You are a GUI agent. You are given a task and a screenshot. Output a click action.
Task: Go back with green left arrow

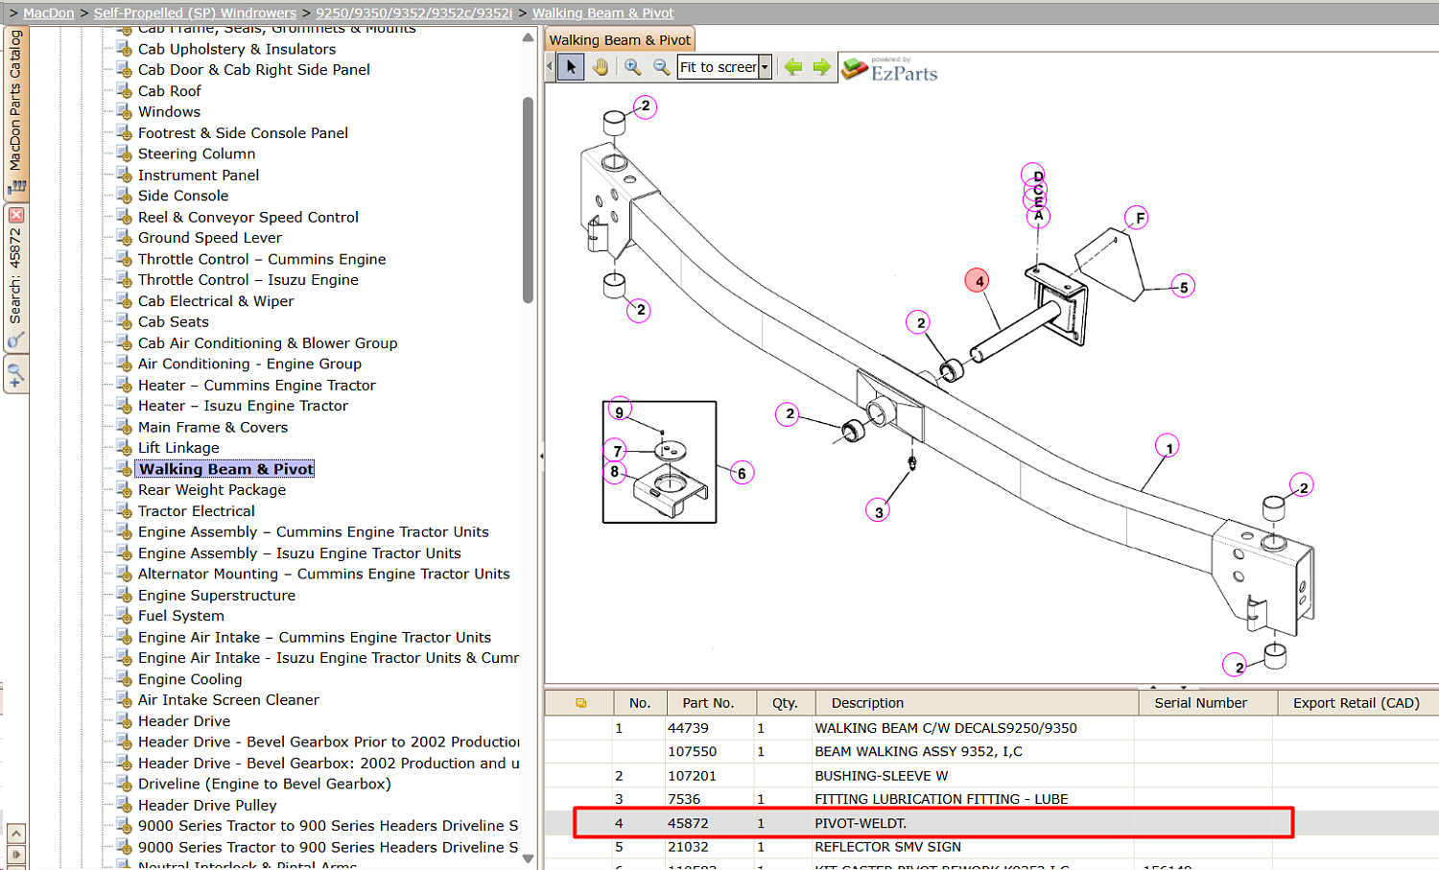click(793, 67)
